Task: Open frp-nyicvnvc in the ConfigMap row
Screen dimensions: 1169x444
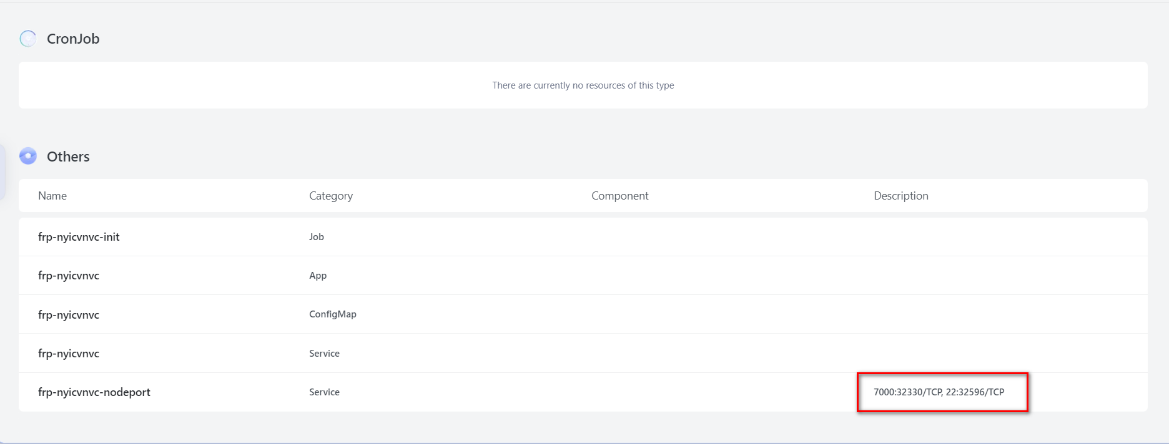Action: 69,315
